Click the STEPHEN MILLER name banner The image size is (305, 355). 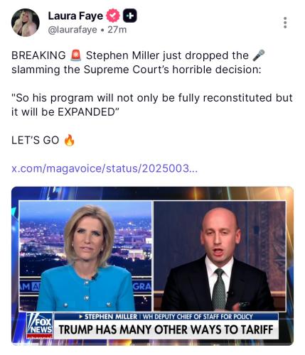[x=111, y=317]
